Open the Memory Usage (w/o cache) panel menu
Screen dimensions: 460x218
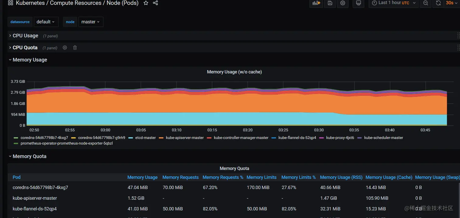[234, 72]
